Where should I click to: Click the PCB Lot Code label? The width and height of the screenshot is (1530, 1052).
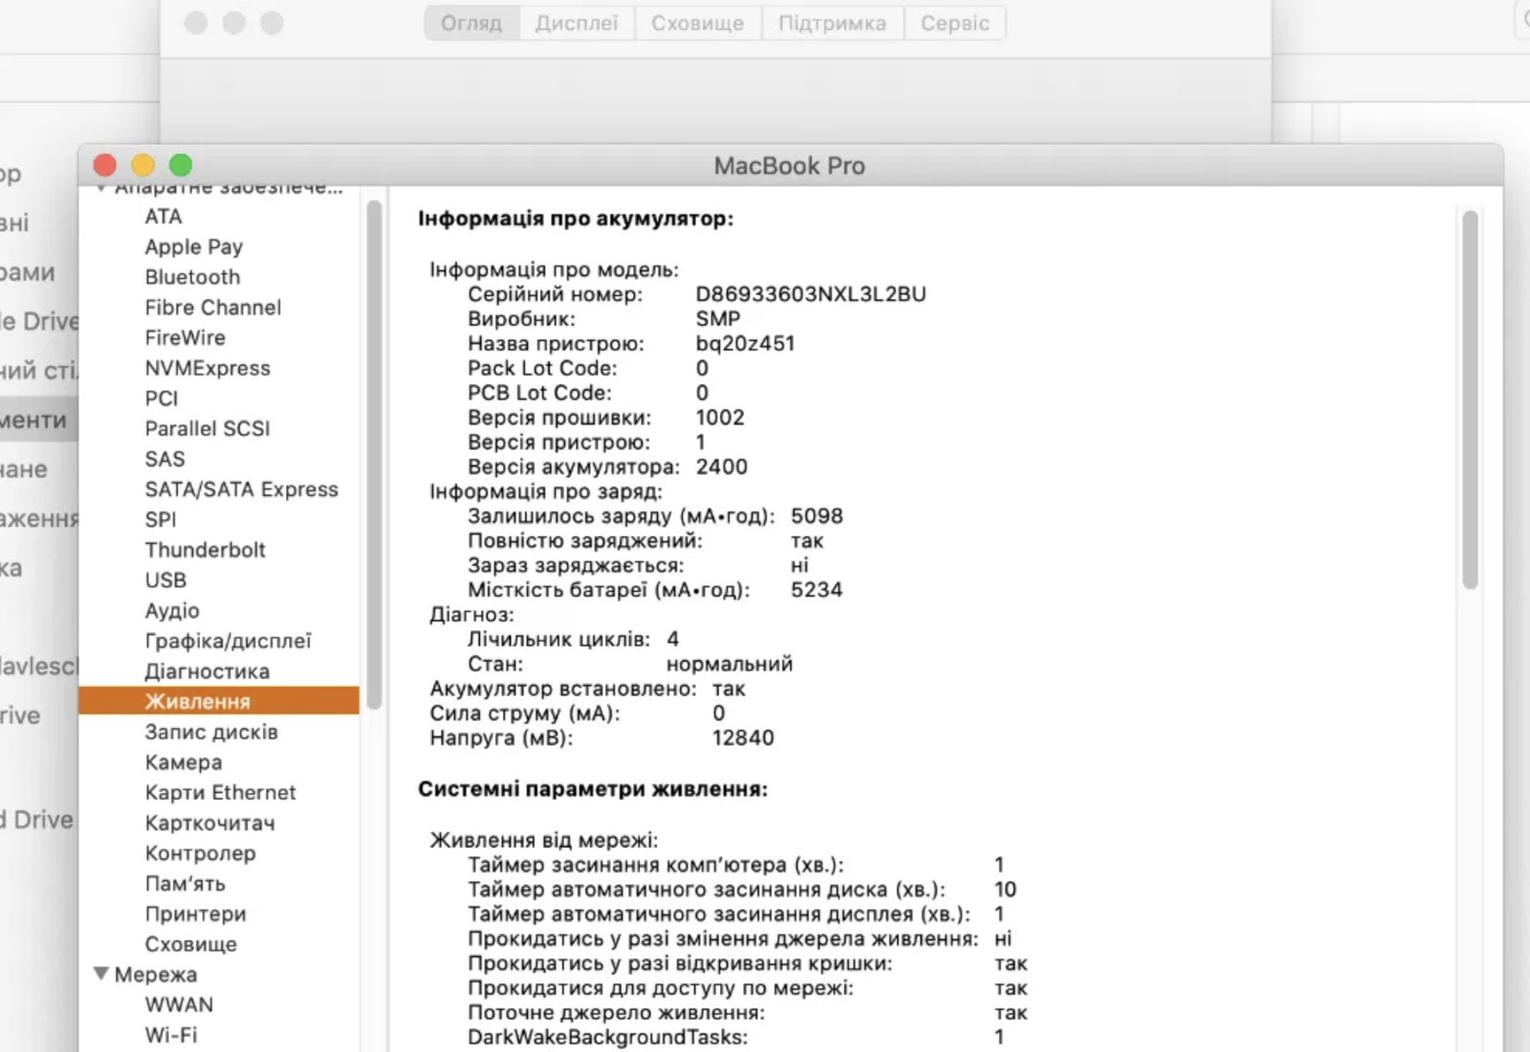coord(539,393)
